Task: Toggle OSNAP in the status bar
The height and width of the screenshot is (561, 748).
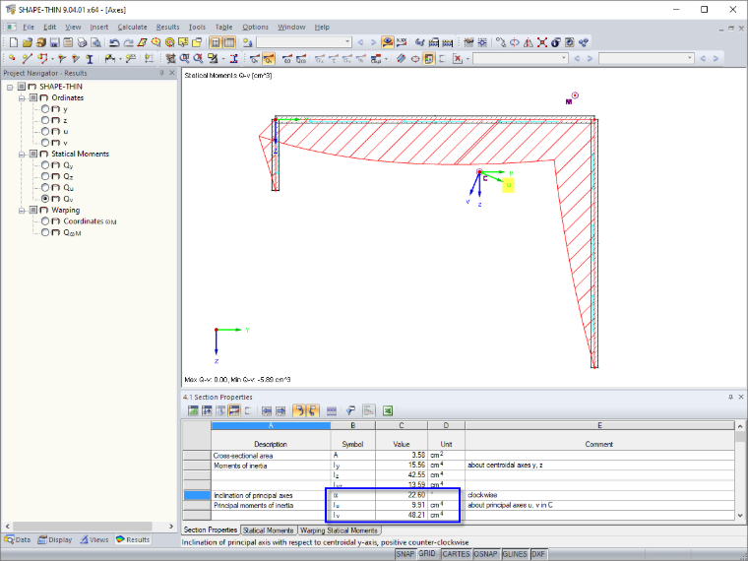Action: pyautogui.click(x=485, y=554)
